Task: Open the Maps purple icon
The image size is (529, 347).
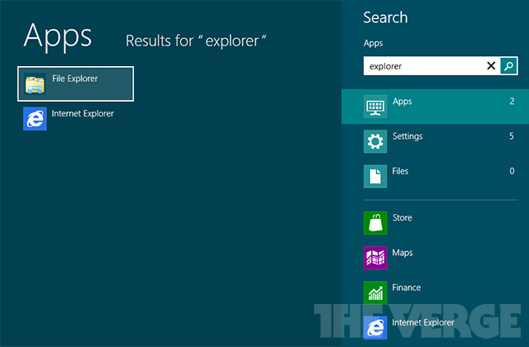Action: 375,258
